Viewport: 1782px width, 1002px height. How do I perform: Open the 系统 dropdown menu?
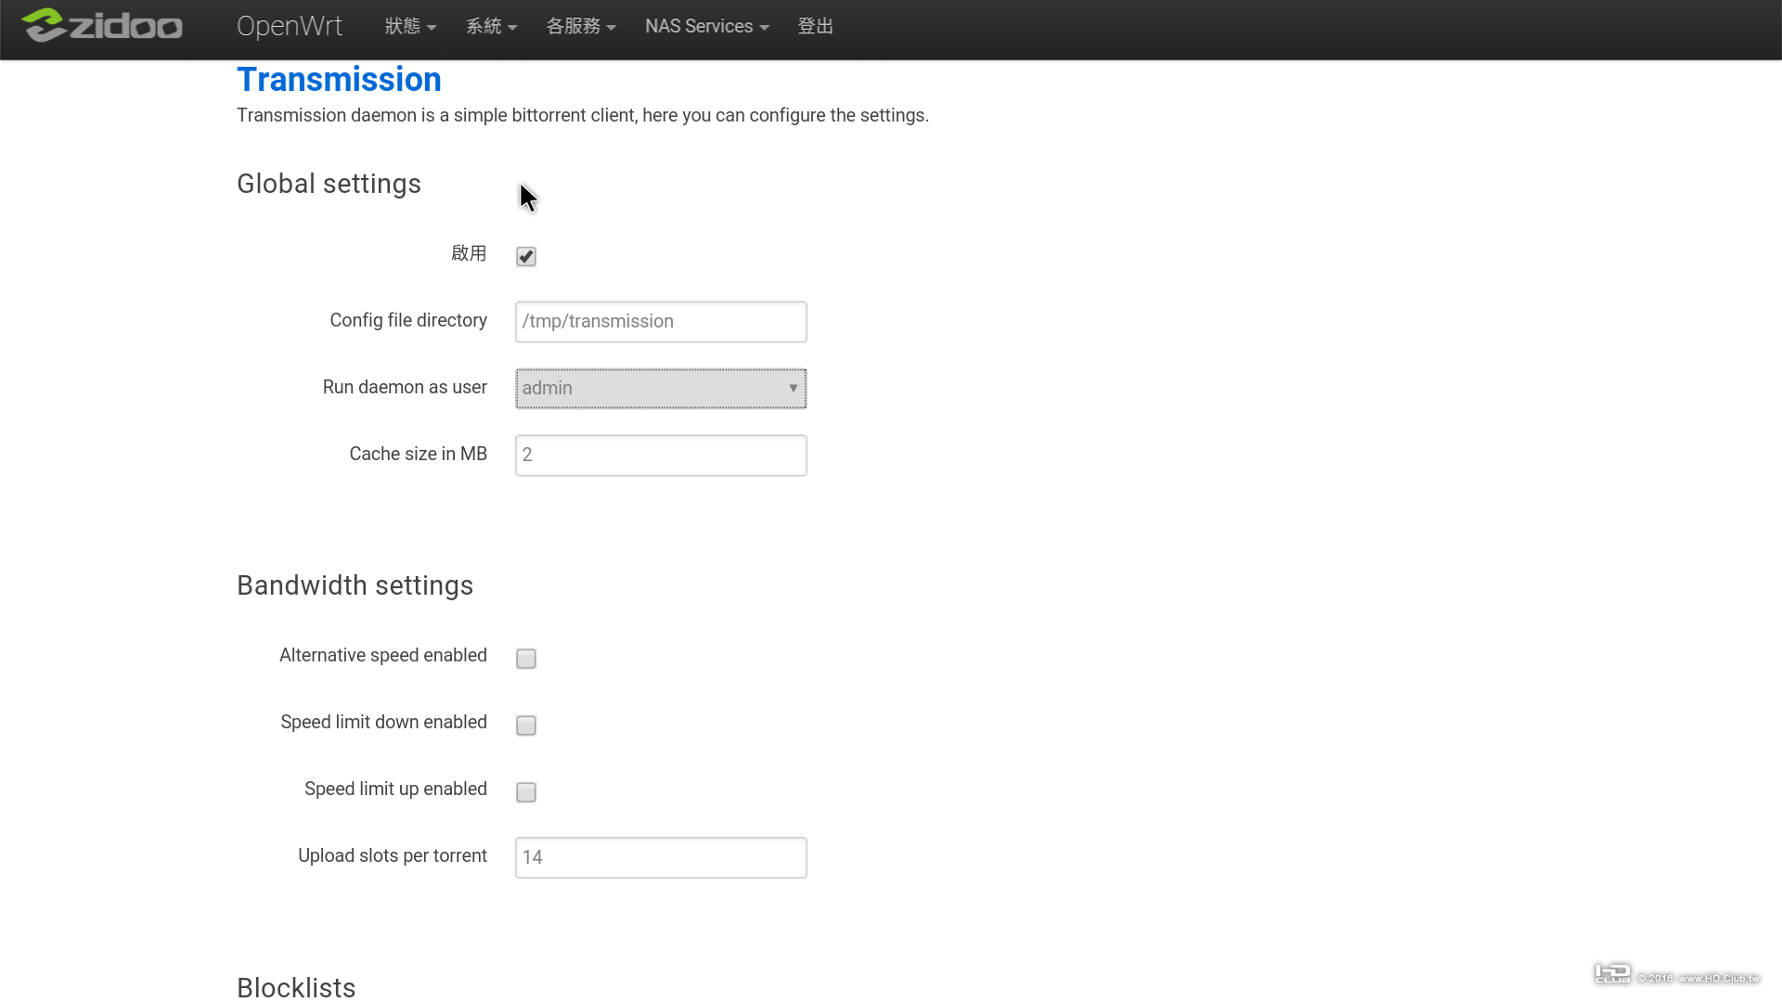click(x=489, y=26)
